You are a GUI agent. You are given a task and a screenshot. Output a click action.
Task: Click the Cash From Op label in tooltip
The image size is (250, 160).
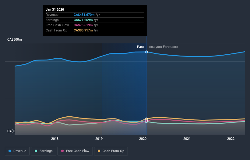click(x=56, y=30)
